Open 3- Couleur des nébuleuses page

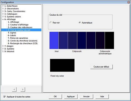20,27
